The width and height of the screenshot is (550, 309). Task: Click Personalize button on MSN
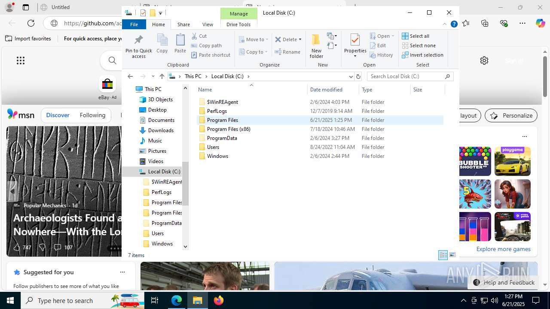pyautogui.click(x=511, y=115)
